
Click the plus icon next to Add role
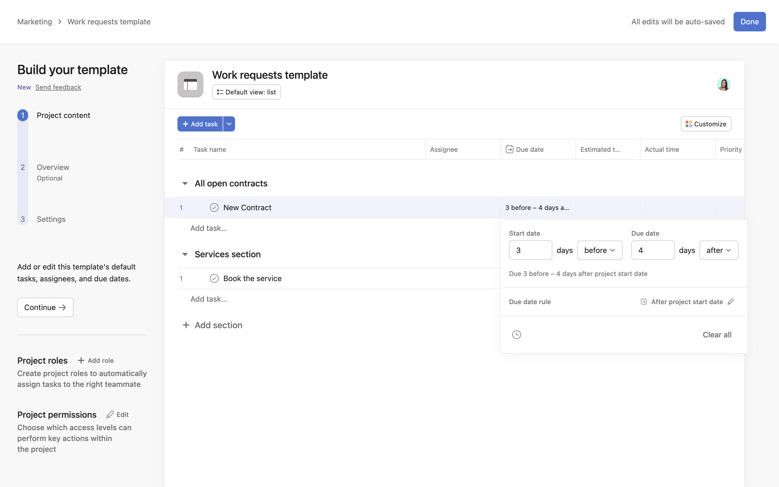81,360
